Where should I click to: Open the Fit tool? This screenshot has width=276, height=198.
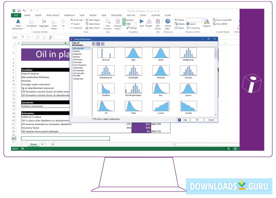coord(63,24)
